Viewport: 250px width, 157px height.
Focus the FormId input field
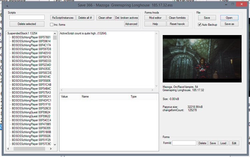[x=184, y=143]
